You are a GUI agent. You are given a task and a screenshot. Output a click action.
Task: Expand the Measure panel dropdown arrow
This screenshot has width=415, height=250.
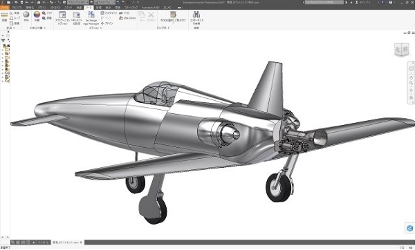click(14, 28)
